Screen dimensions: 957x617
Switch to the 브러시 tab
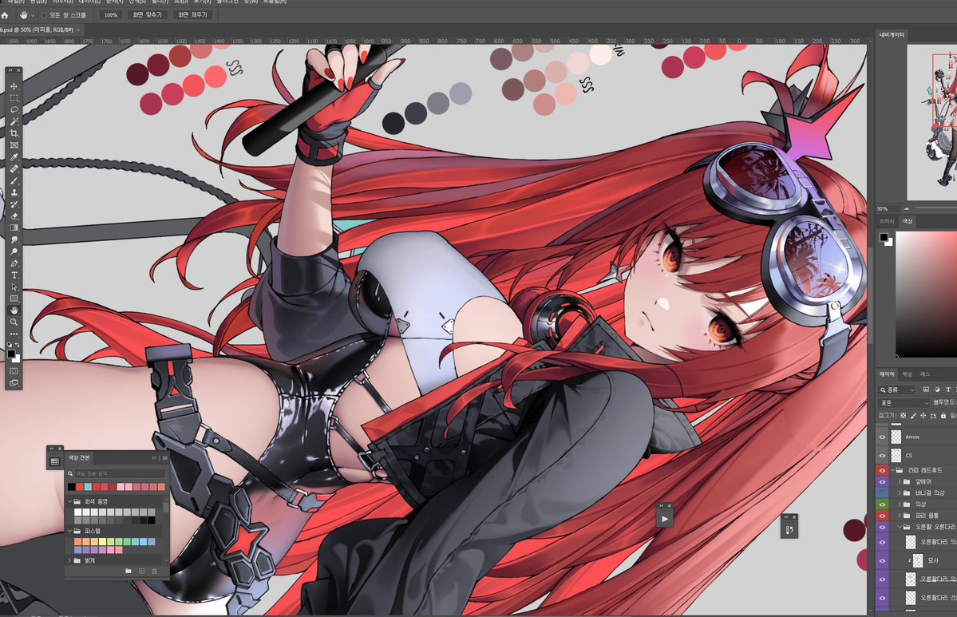point(886,221)
